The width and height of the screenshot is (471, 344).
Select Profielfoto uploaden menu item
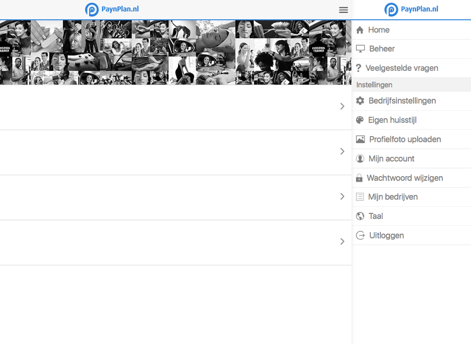coord(411,139)
